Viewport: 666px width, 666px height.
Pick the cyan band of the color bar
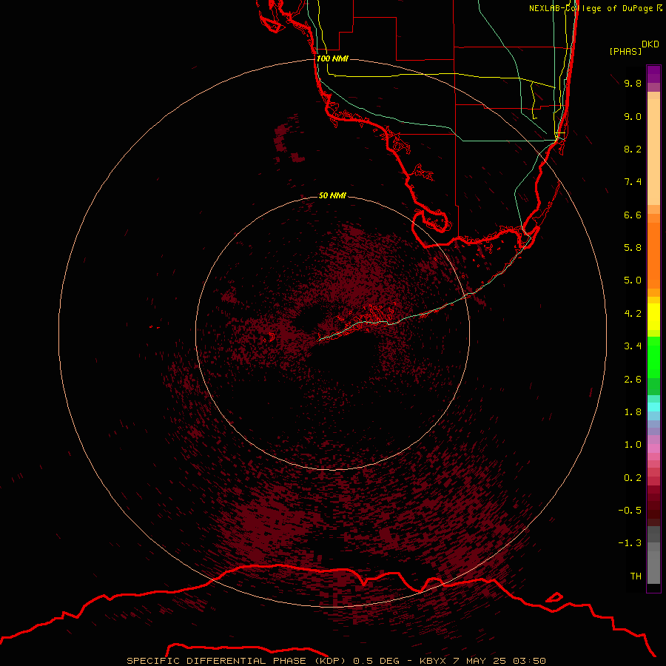pyautogui.click(x=653, y=407)
